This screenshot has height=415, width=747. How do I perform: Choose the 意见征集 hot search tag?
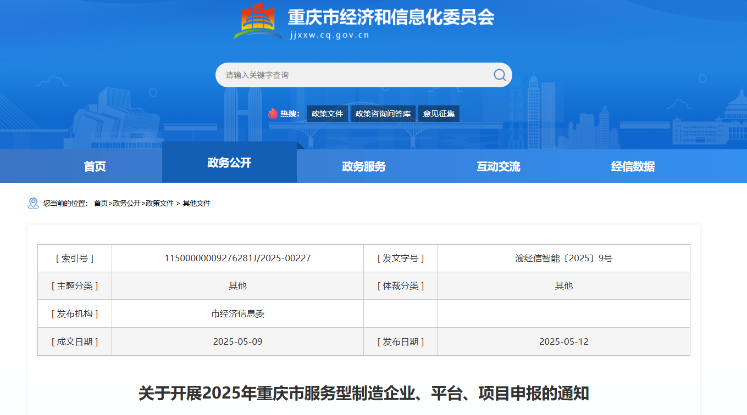(439, 114)
